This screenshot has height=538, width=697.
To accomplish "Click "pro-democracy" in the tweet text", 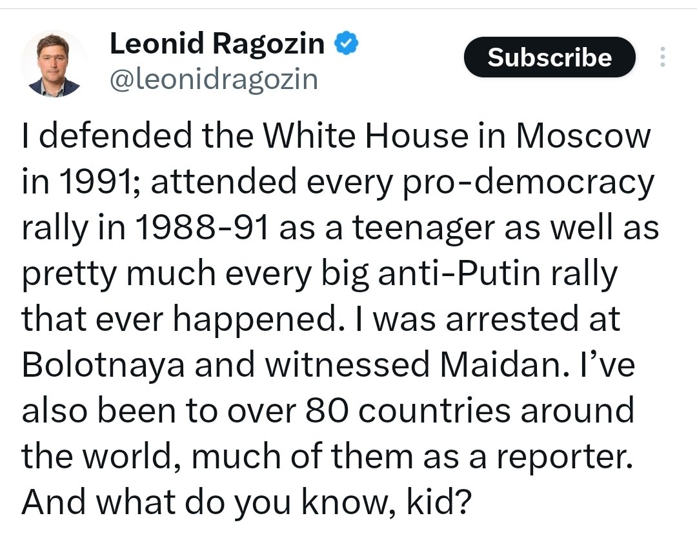I will [529, 182].
